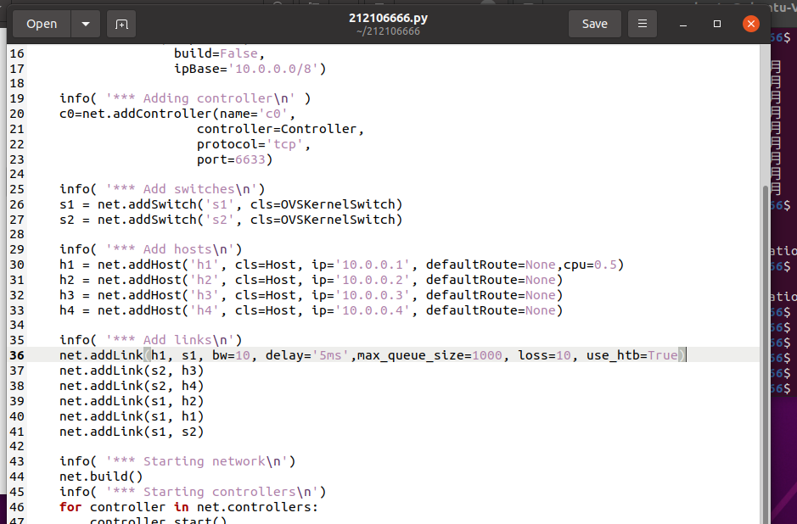Click the port=6633) line
Screen dimensions: 797x524
point(235,159)
